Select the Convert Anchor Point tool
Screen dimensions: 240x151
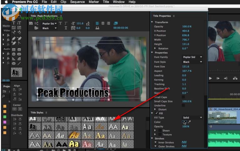(x=19, y=43)
